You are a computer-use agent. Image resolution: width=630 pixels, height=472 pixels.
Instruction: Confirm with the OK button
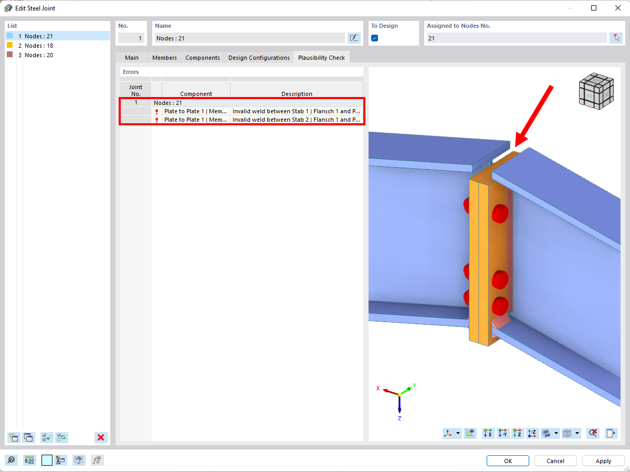(508, 461)
